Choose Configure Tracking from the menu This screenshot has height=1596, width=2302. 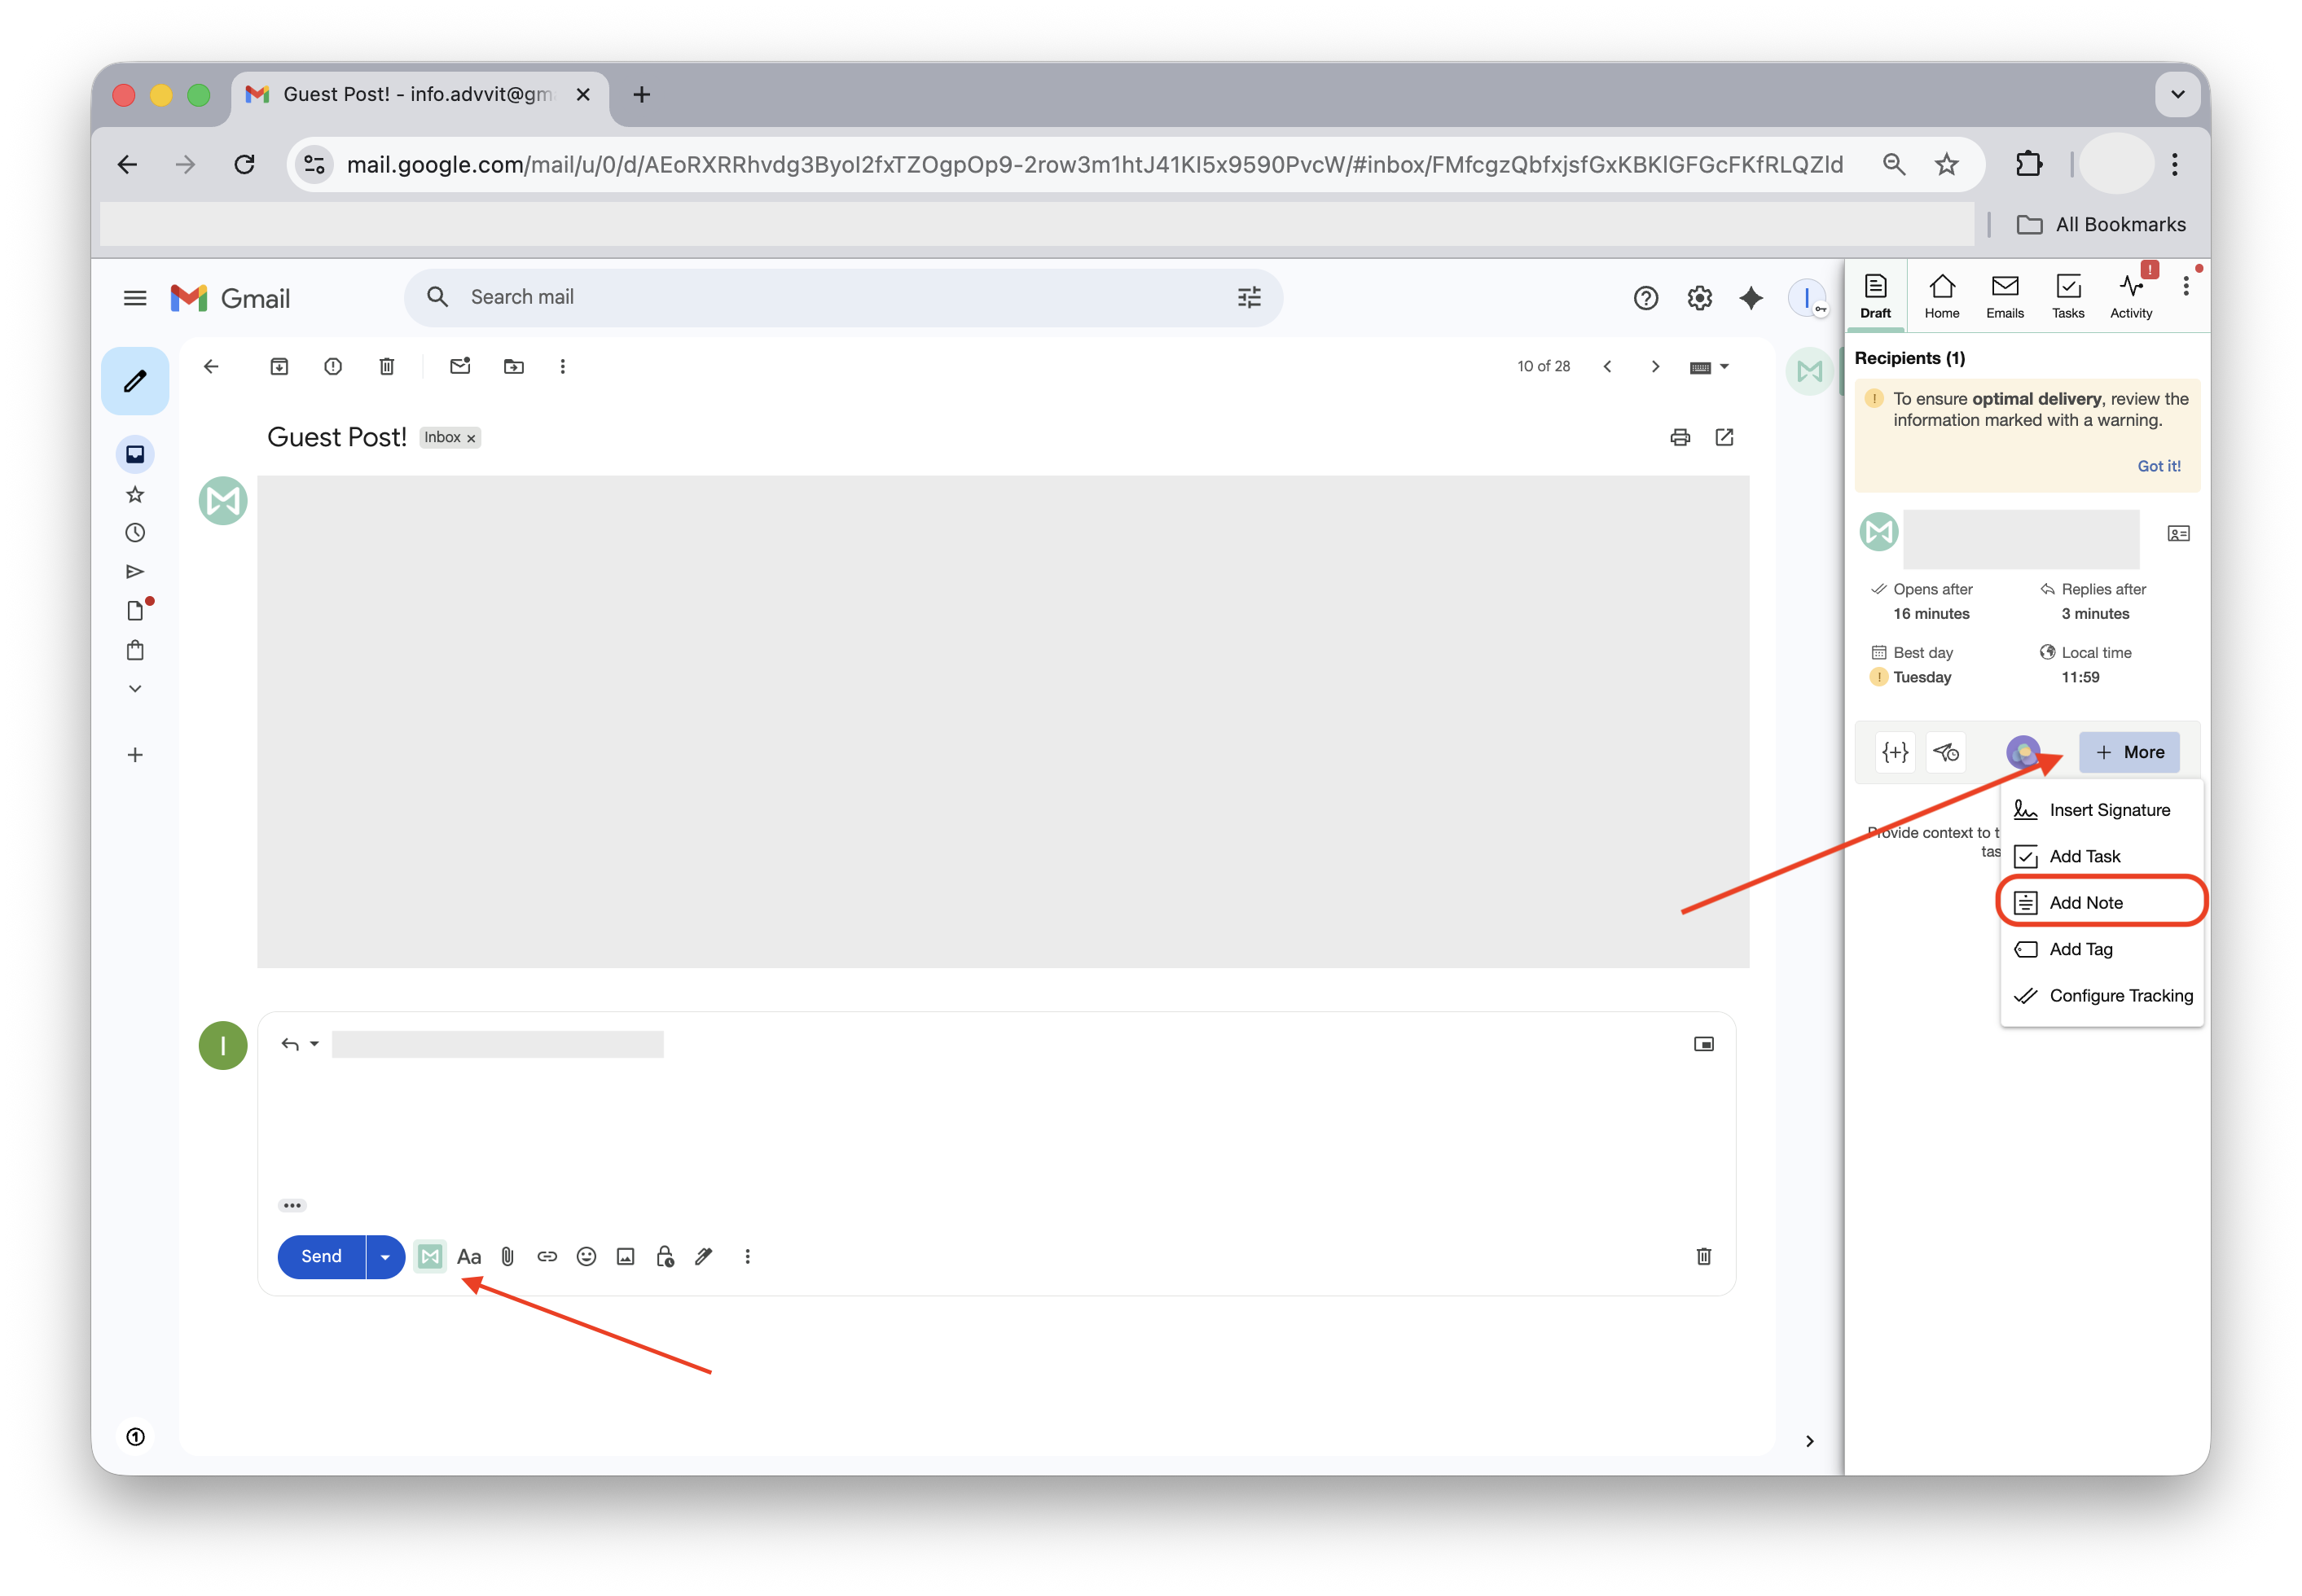click(2102, 996)
